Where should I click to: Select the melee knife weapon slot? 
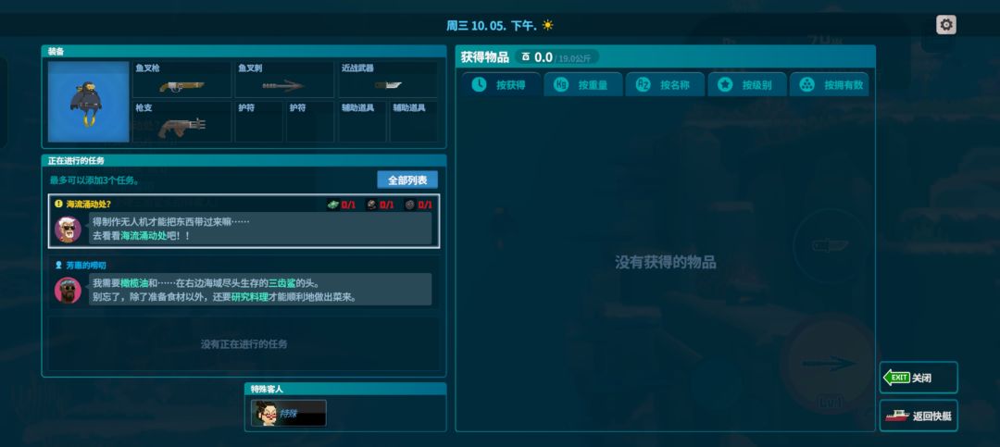[x=388, y=80]
